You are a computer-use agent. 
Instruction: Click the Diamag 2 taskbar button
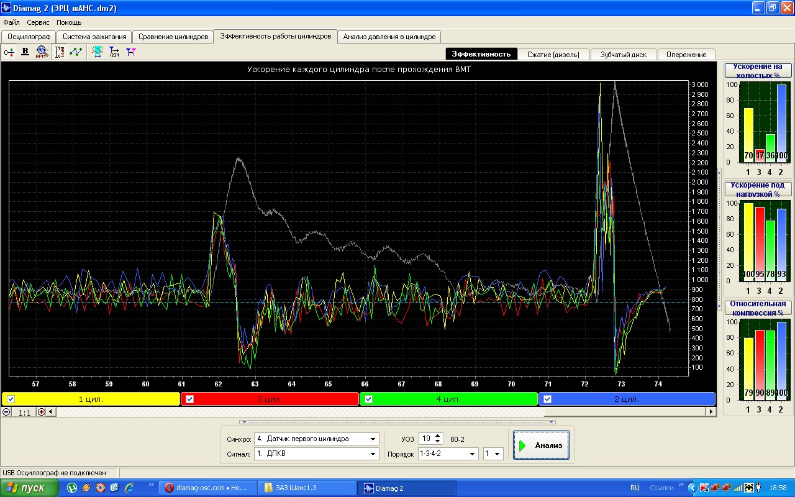406,488
